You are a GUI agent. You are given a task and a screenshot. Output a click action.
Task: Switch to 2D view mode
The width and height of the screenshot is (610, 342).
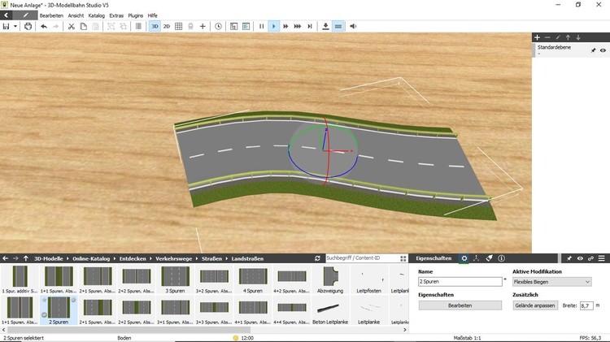pyautogui.click(x=167, y=26)
